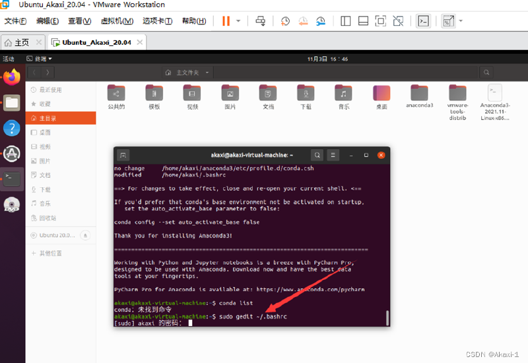Viewport: 528px width, 363px height.
Task: Toggle the thumbnail bar view icon
Action: pos(363,21)
